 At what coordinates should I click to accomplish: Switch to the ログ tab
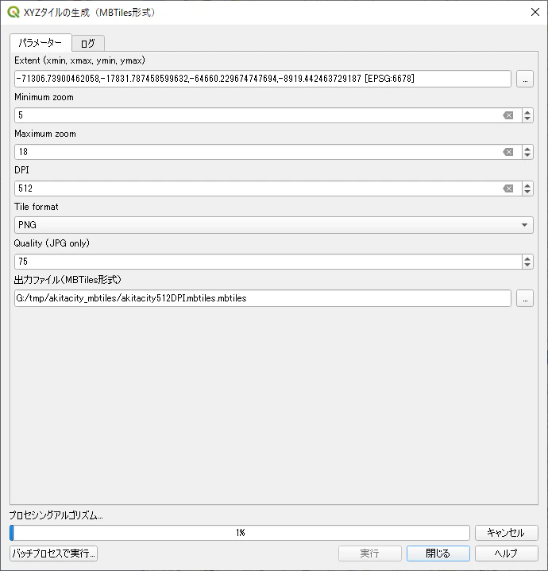88,44
